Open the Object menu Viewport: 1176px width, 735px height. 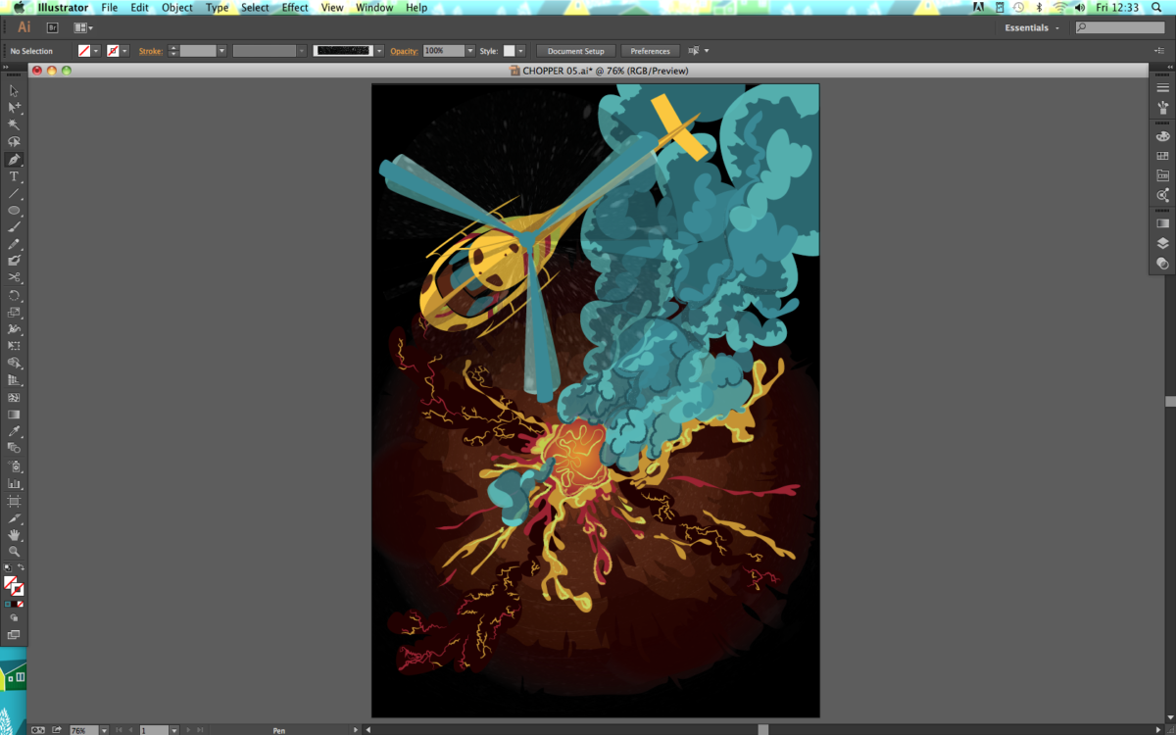click(x=177, y=8)
